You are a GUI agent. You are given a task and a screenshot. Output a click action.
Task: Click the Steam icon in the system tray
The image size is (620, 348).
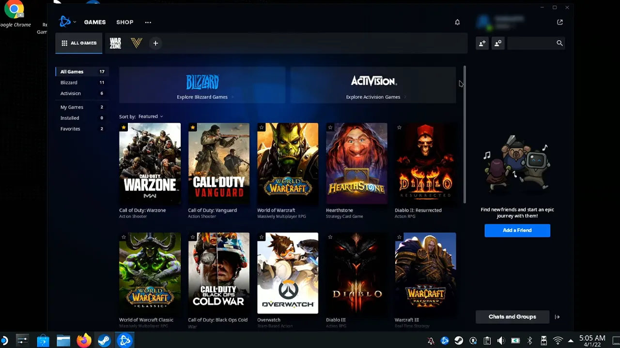pos(459,341)
